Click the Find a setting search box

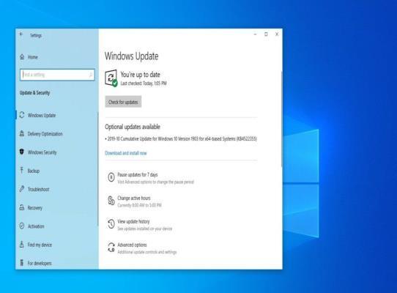coord(57,75)
